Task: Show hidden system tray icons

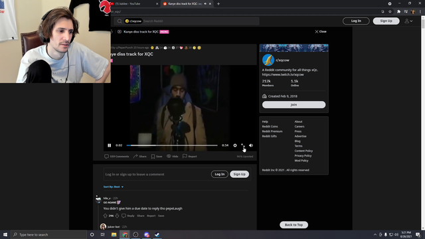Action: point(375,234)
